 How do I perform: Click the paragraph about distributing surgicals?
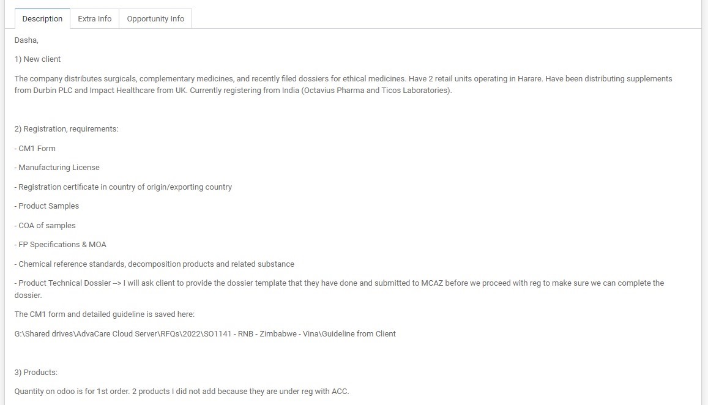(x=343, y=84)
